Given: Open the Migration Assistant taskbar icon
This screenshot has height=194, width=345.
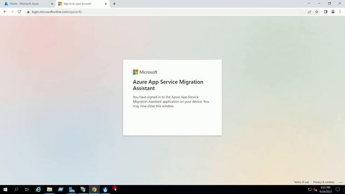Looking at the screenshot, I should (x=106, y=189).
